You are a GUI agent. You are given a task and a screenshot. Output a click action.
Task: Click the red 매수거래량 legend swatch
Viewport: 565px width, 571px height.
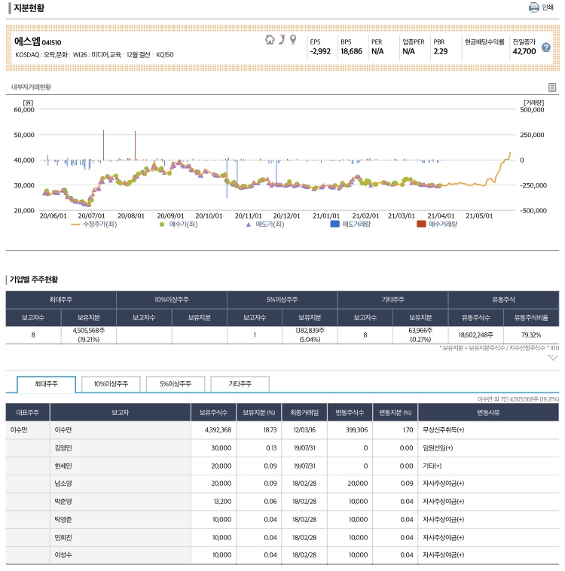tap(422, 224)
